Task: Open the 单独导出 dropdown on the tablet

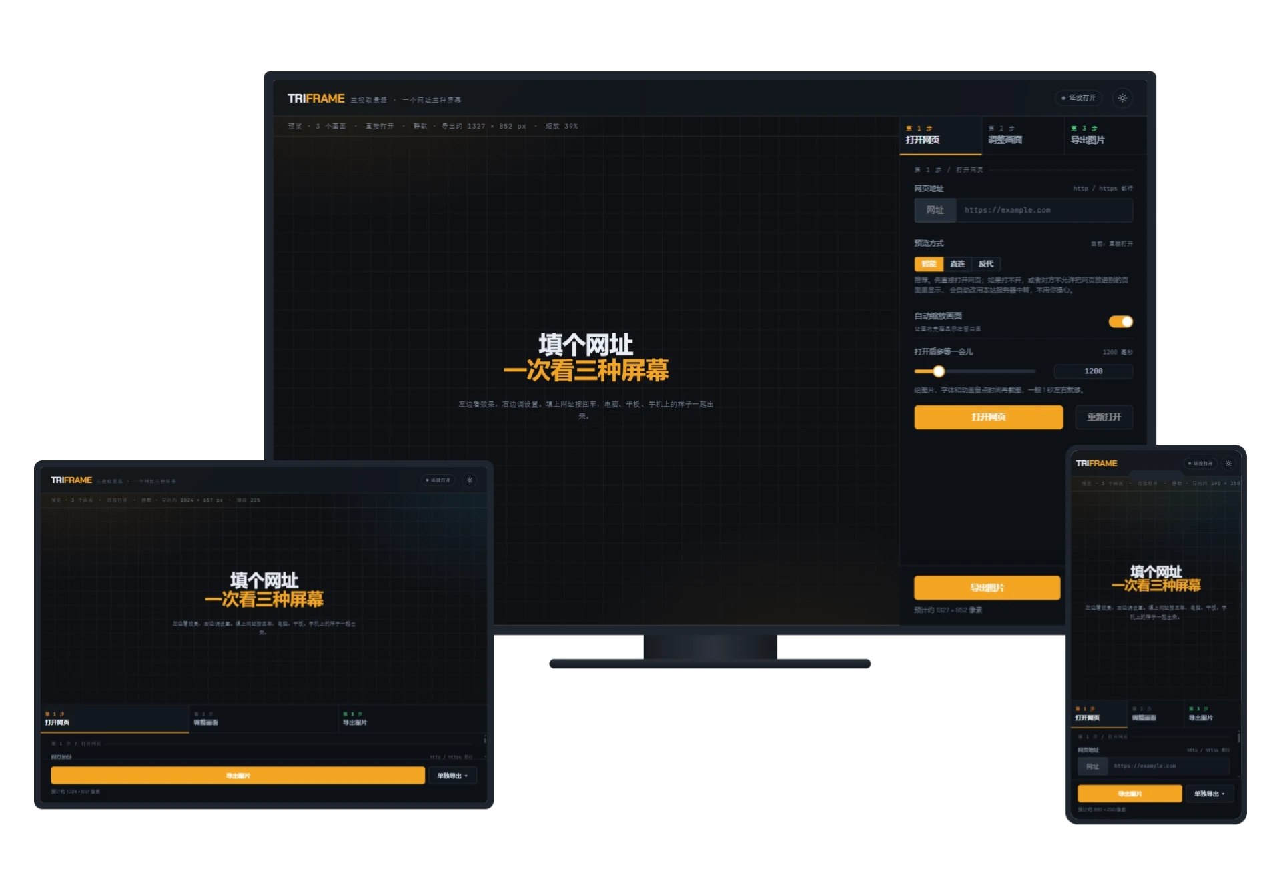Action: click(452, 776)
